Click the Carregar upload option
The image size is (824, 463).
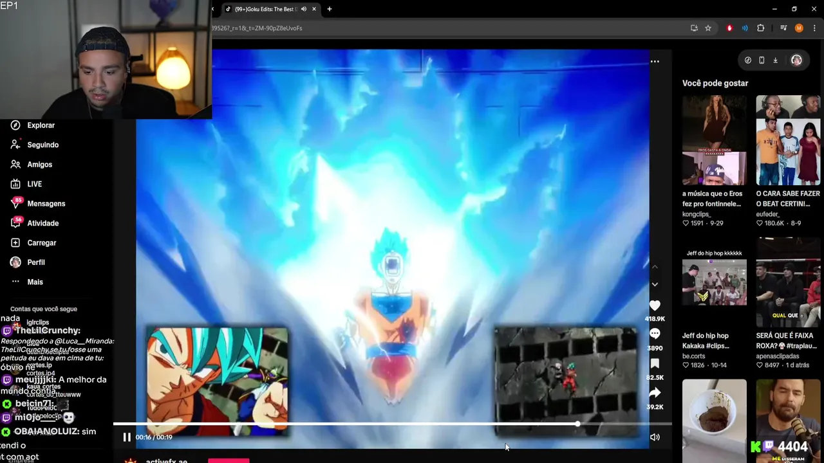point(41,243)
